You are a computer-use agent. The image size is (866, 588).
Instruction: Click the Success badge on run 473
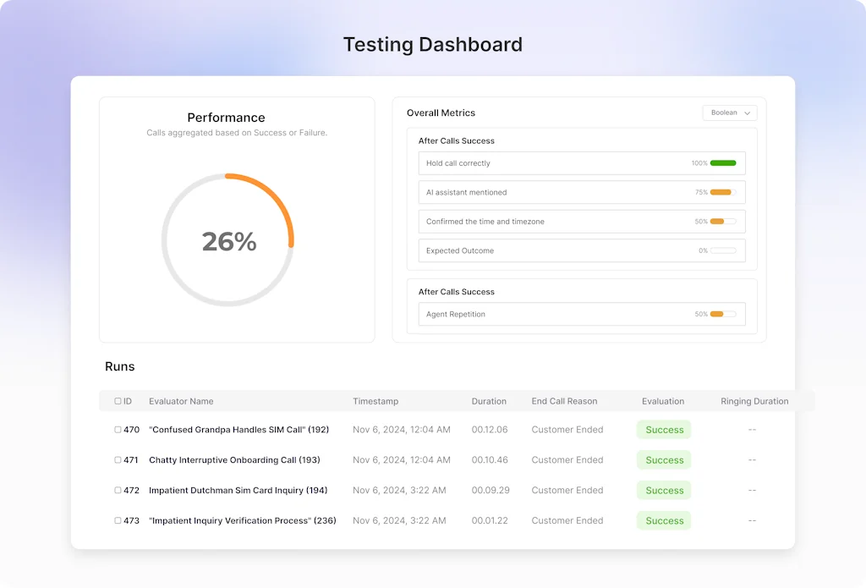tap(664, 521)
